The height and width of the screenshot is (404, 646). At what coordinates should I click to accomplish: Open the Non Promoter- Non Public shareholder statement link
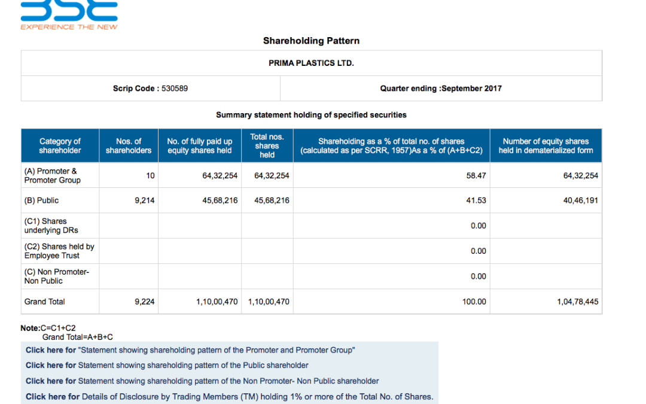pyautogui.click(x=202, y=381)
